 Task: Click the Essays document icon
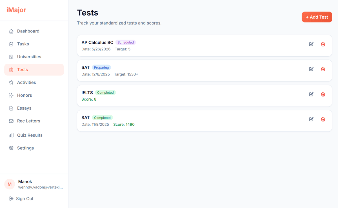pyautogui.click(x=11, y=108)
